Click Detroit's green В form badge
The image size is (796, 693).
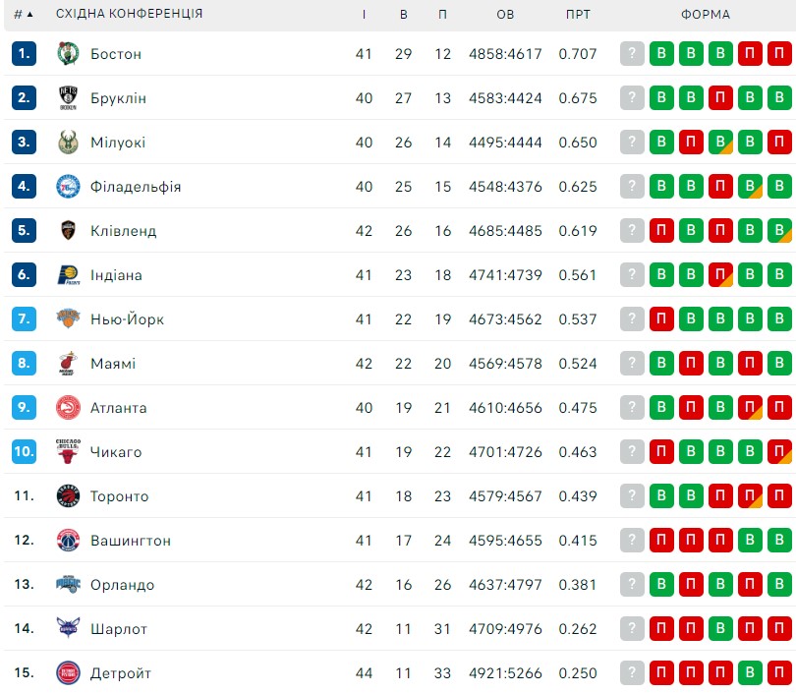coord(750,672)
